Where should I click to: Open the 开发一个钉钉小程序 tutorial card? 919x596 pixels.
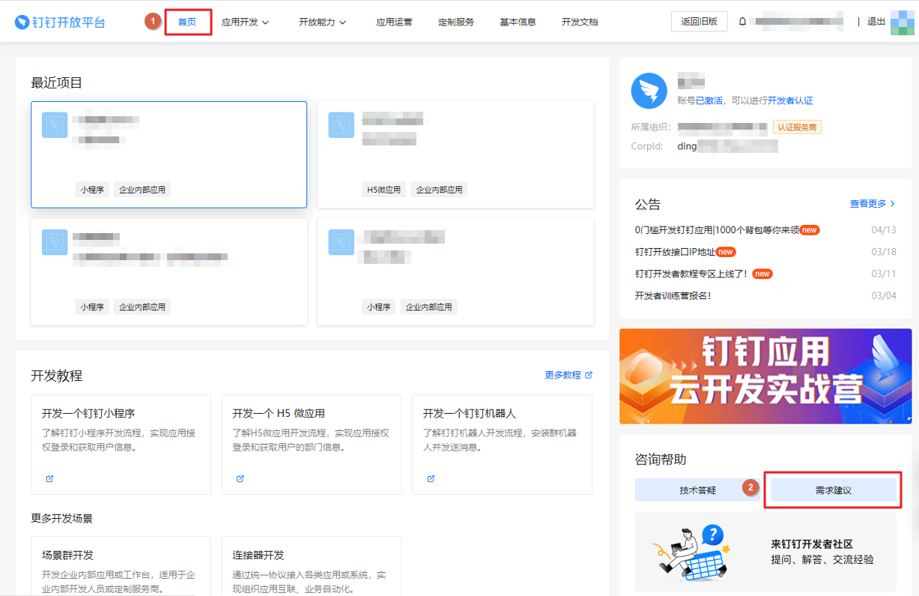click(121, 445)
